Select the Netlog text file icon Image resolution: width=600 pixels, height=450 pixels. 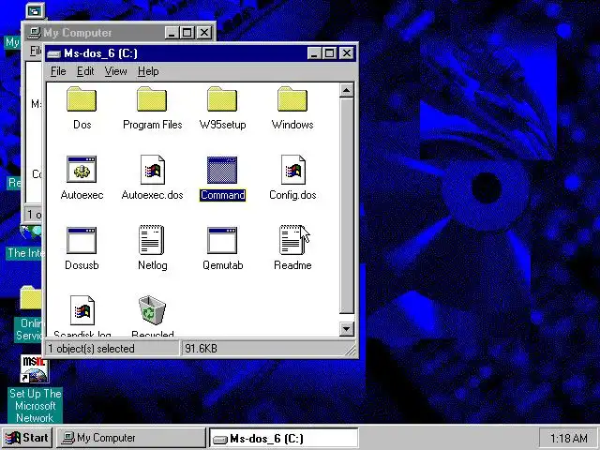(152, 240)
